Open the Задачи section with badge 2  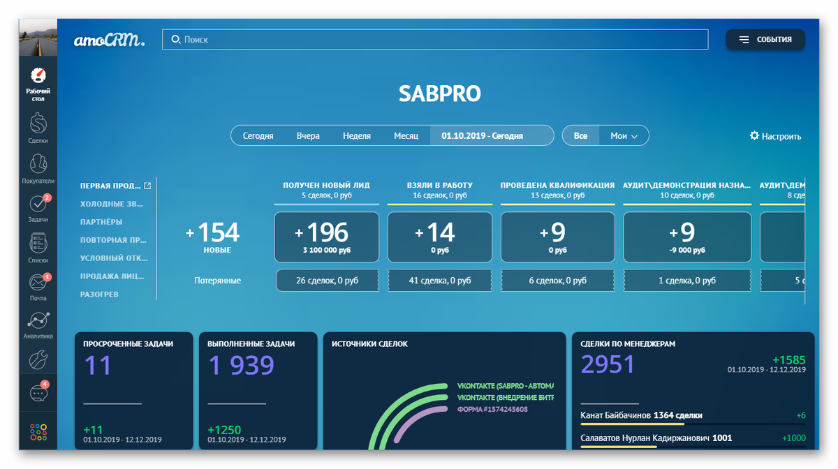[38, 208]
